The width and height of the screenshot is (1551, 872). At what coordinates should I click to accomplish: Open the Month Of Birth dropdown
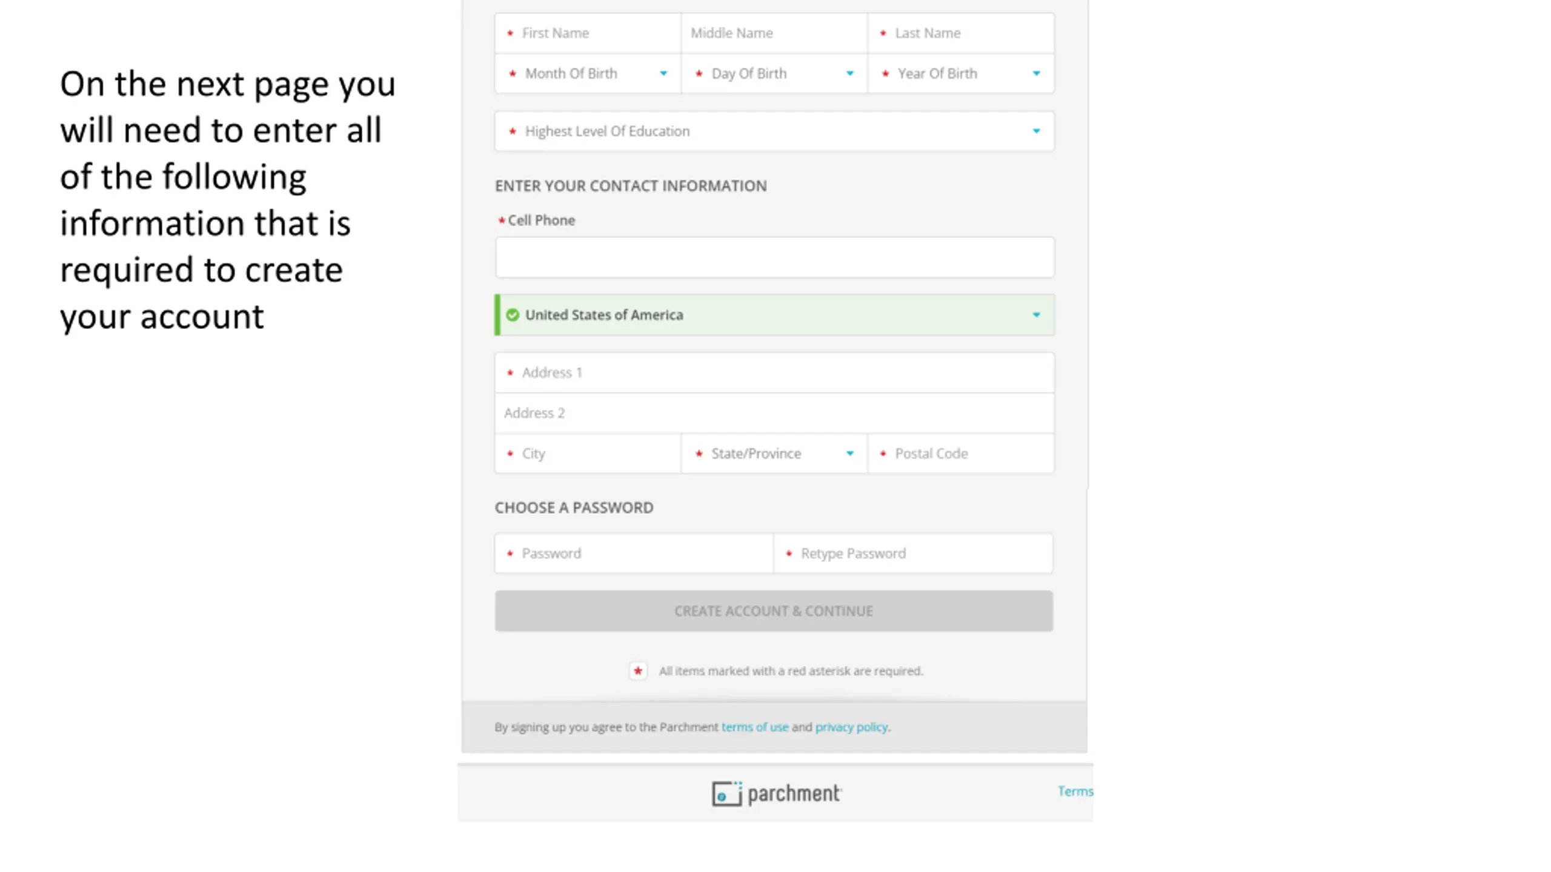(x=588, y=73)
